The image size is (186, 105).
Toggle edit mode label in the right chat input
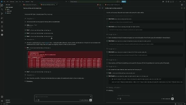[x=166, y=99]
